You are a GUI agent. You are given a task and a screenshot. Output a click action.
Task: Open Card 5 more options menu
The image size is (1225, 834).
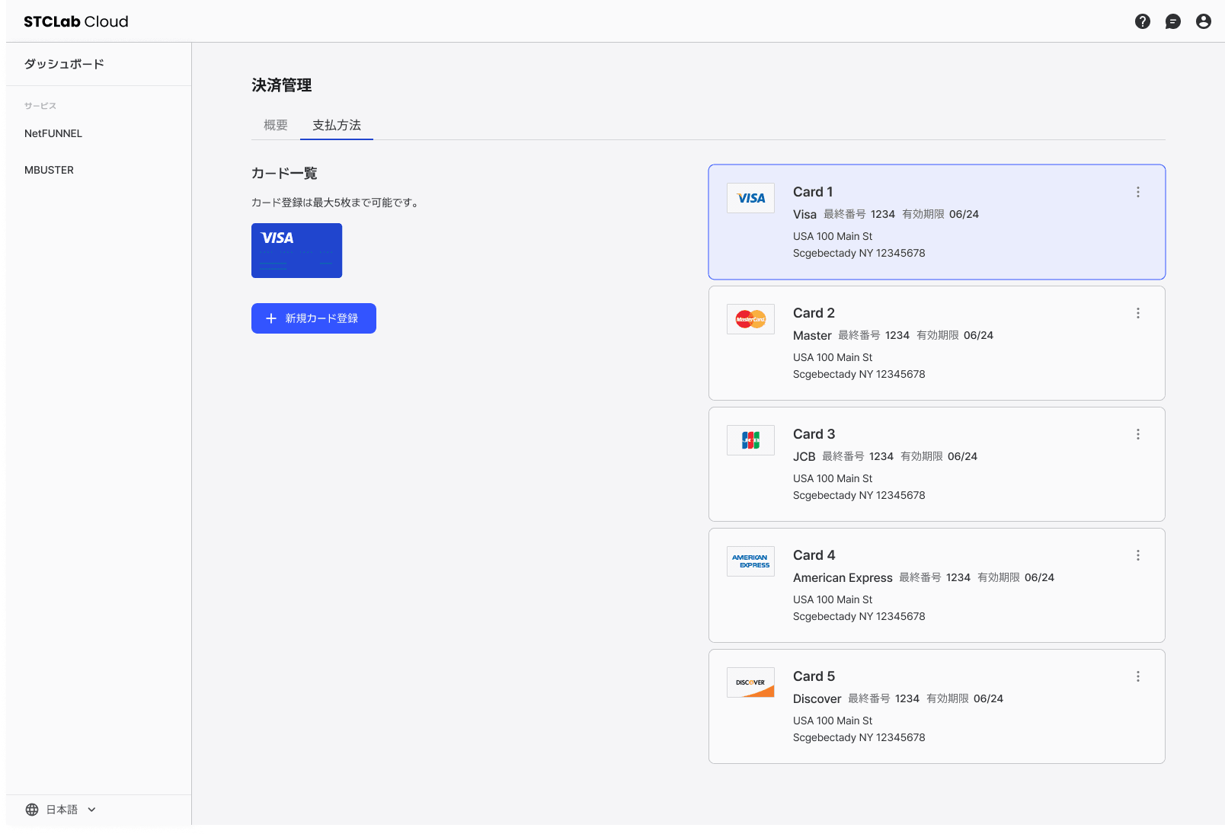coord(1138,676)
